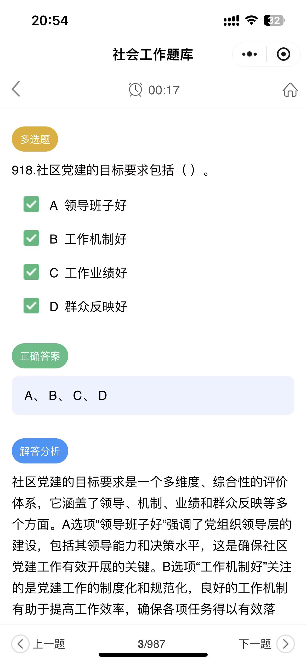The height and width of the screenshot is (663, 306).
Task: Open the mini program three-dots menu
Action: (x=250, y=54)
